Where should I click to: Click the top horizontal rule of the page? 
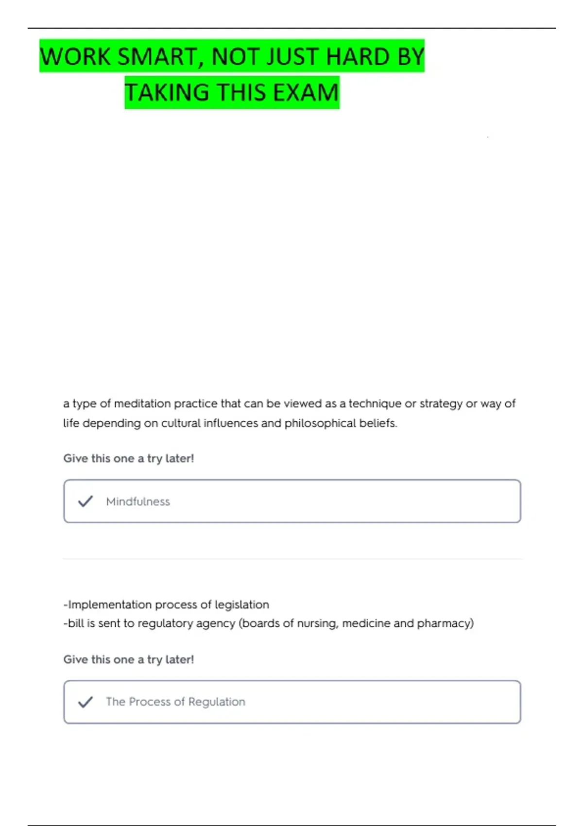click(x=291, y=28)
